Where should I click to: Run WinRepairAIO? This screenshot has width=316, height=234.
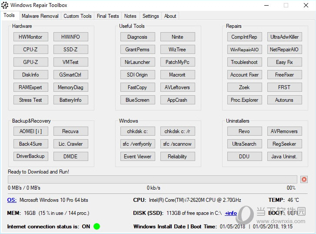[x=244, y=50]
